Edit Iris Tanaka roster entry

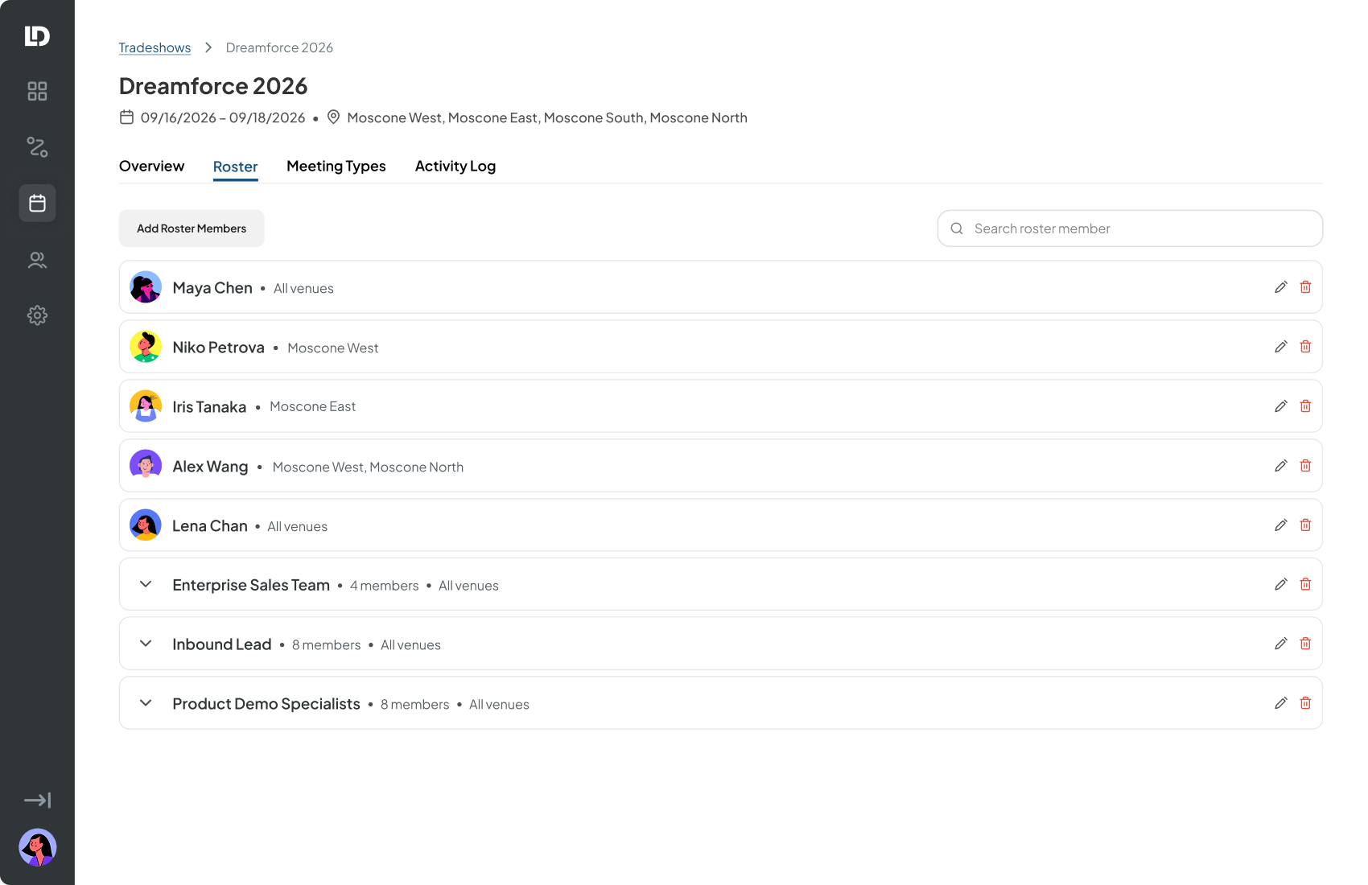coord(1281,406)
